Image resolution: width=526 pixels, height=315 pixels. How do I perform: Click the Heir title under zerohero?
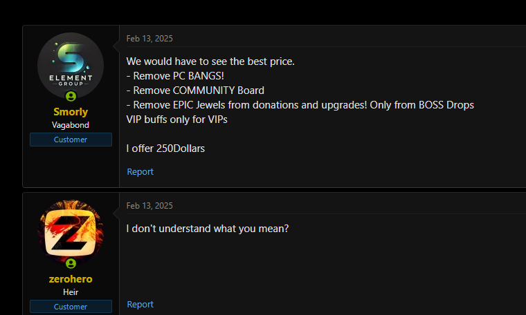click(71, 292)
